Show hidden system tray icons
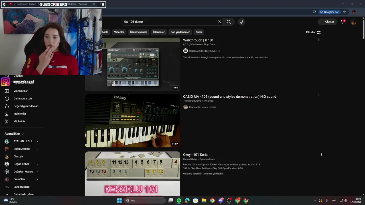The height and width of the screenshot is (205, 365). (x=315, y=200)
